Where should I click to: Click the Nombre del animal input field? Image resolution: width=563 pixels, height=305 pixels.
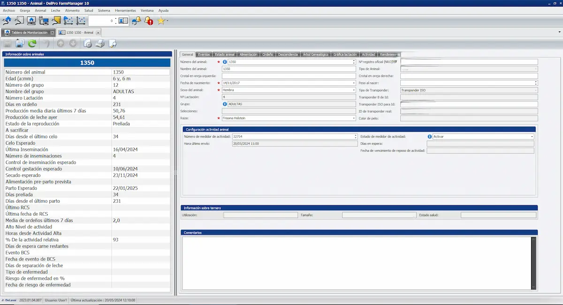[x=289, y=69]
